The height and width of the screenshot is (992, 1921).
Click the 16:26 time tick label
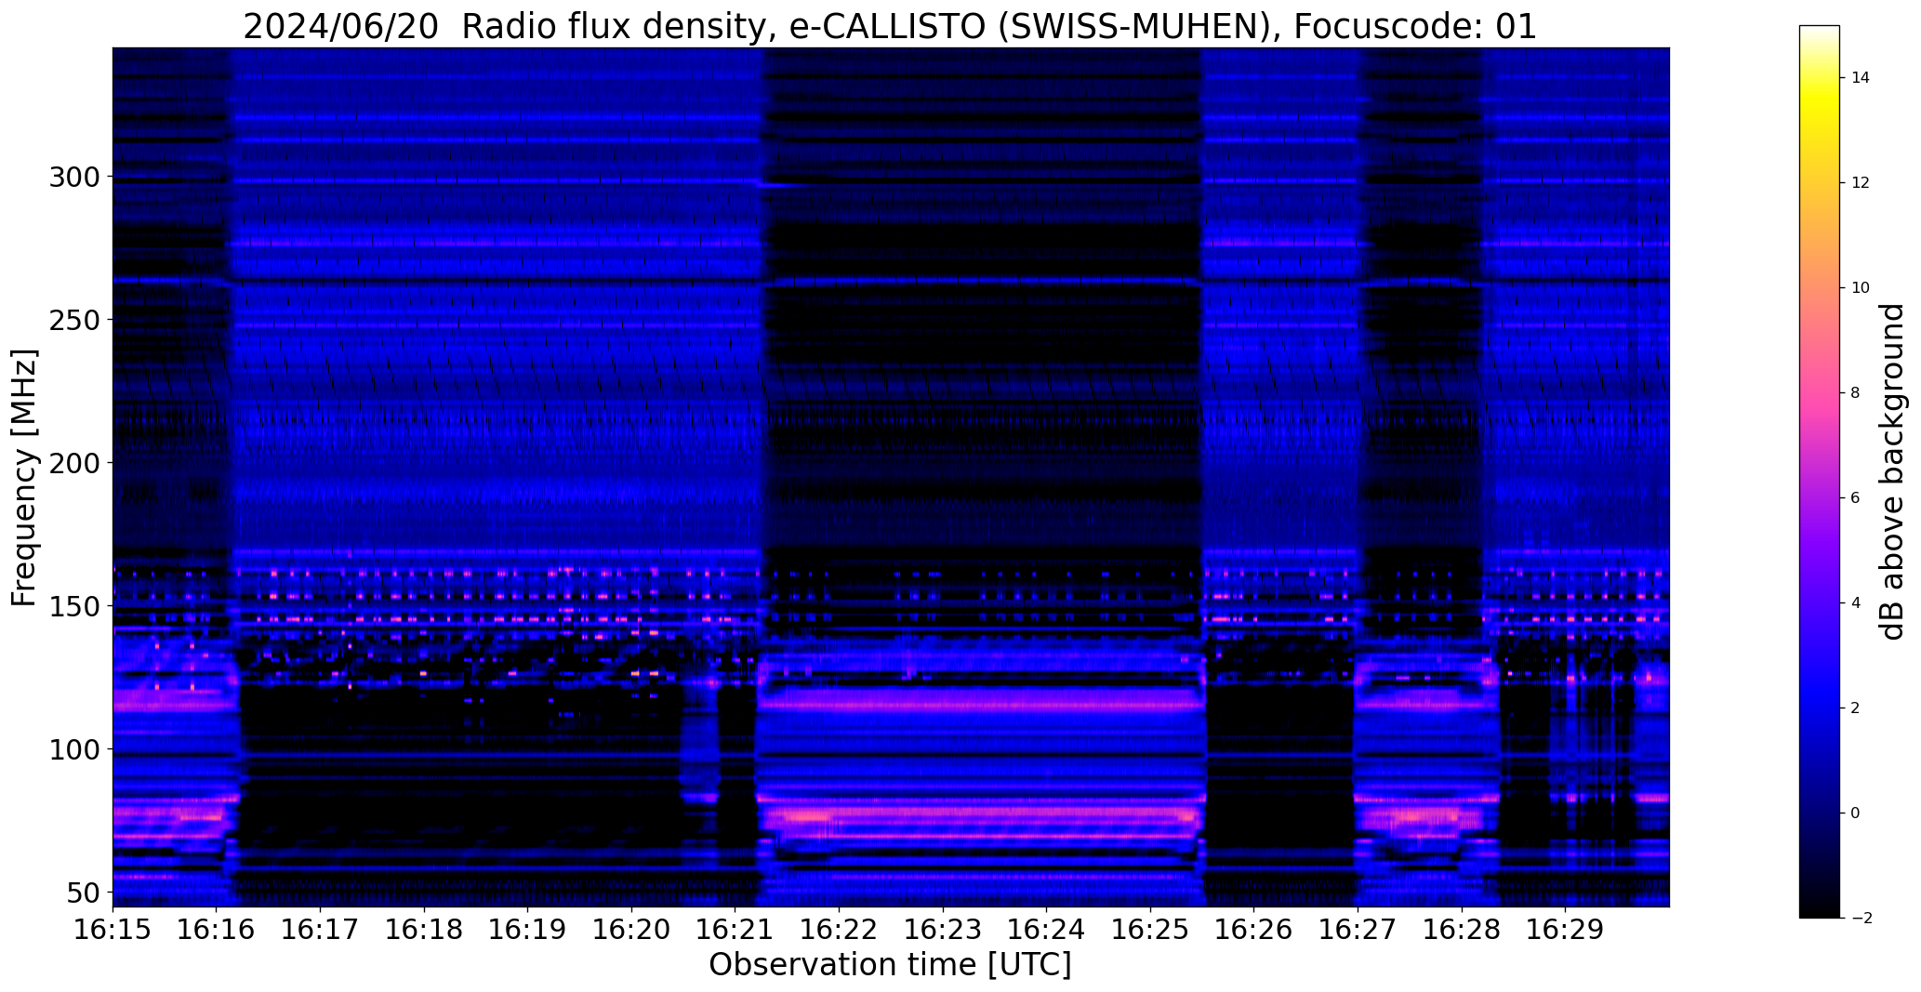pos(1253,930)
